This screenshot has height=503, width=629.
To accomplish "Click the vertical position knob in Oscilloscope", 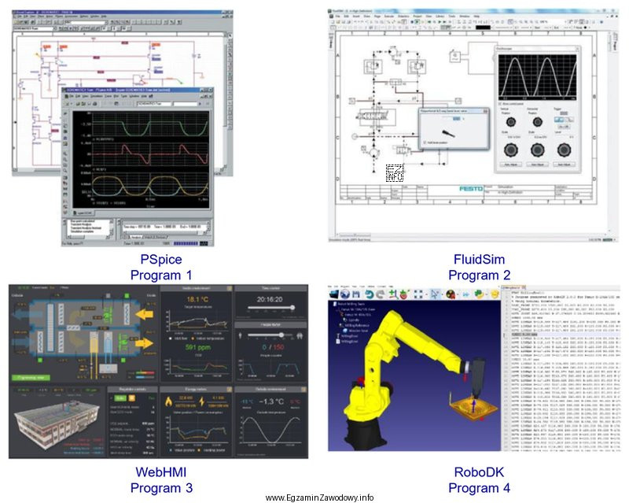I will pos(510,122).
